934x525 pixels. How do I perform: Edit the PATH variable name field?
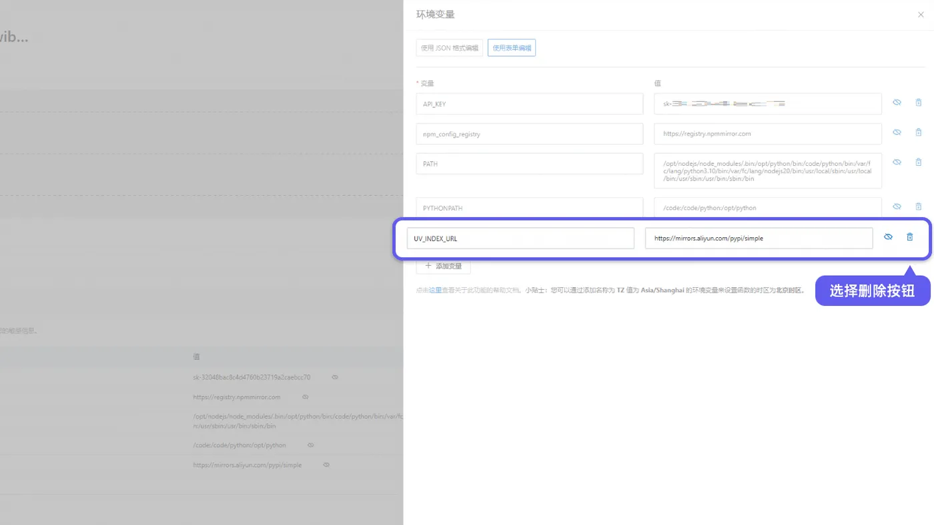(x=530, y=164)
